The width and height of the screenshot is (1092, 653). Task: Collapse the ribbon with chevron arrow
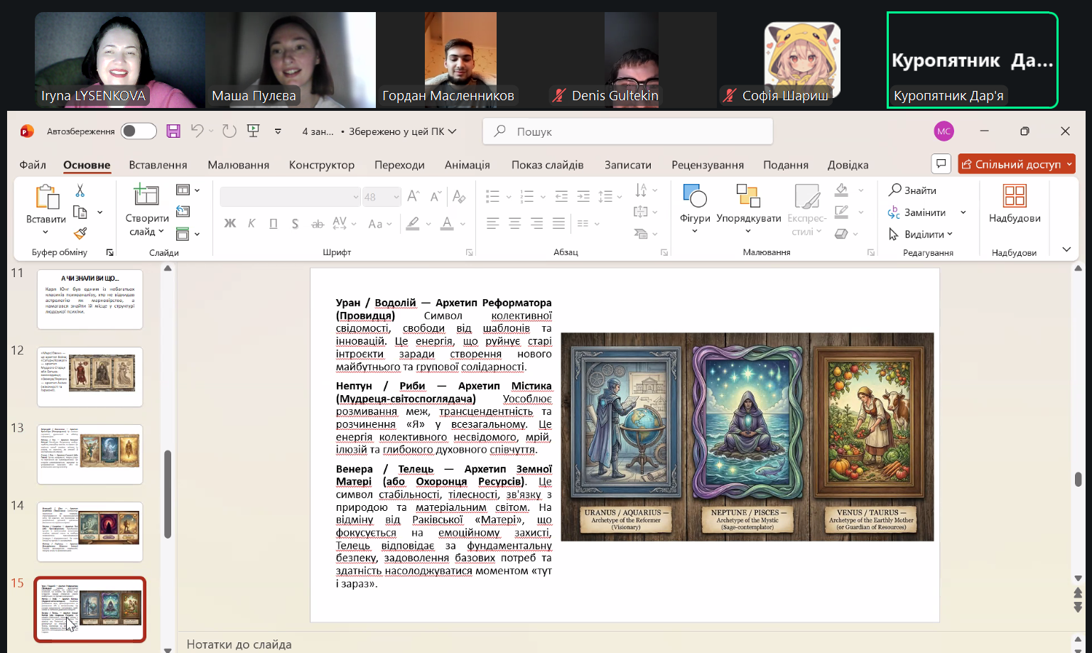1066,249
